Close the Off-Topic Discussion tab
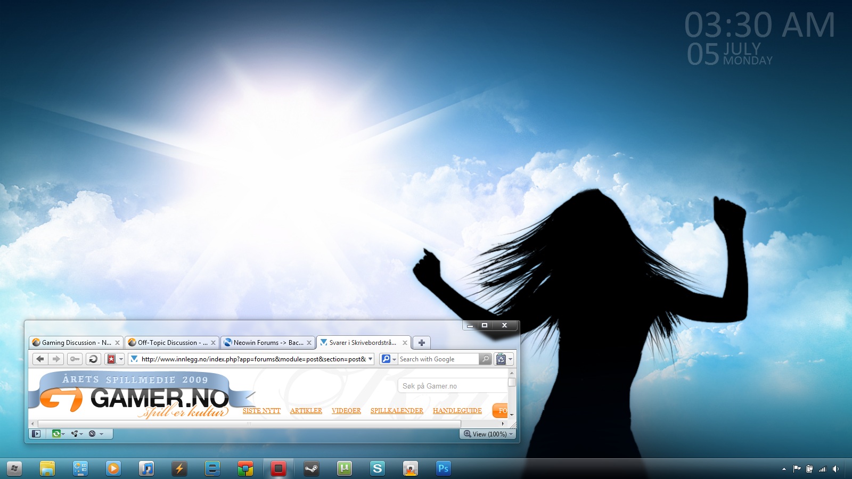Screen dimensions: 852x479 213,343
